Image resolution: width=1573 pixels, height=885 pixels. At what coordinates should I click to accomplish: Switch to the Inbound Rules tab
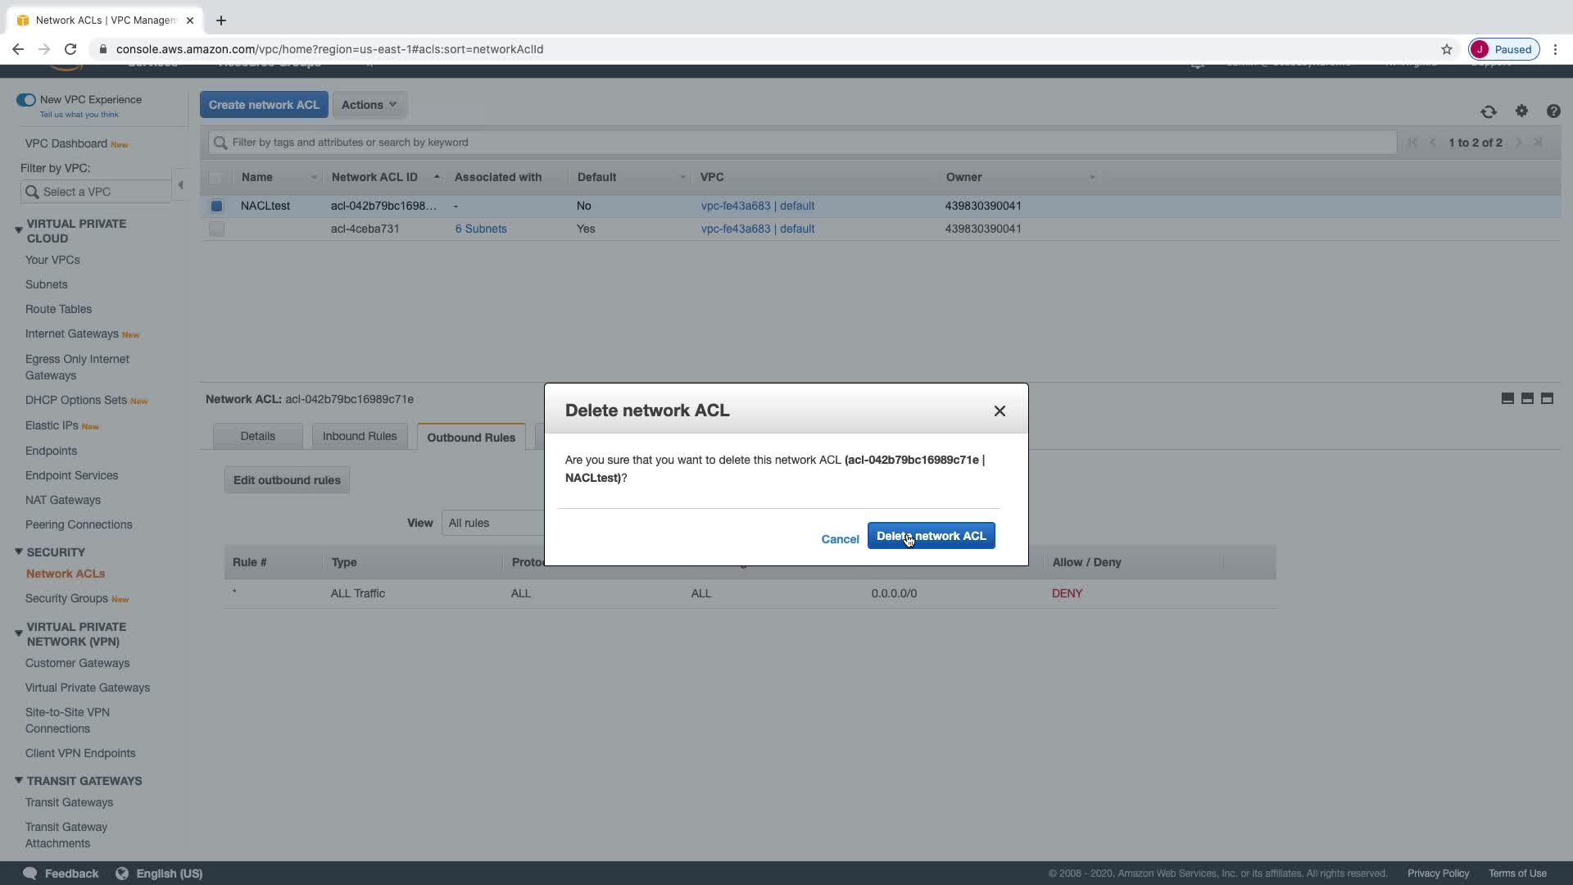tap(359, 437)
